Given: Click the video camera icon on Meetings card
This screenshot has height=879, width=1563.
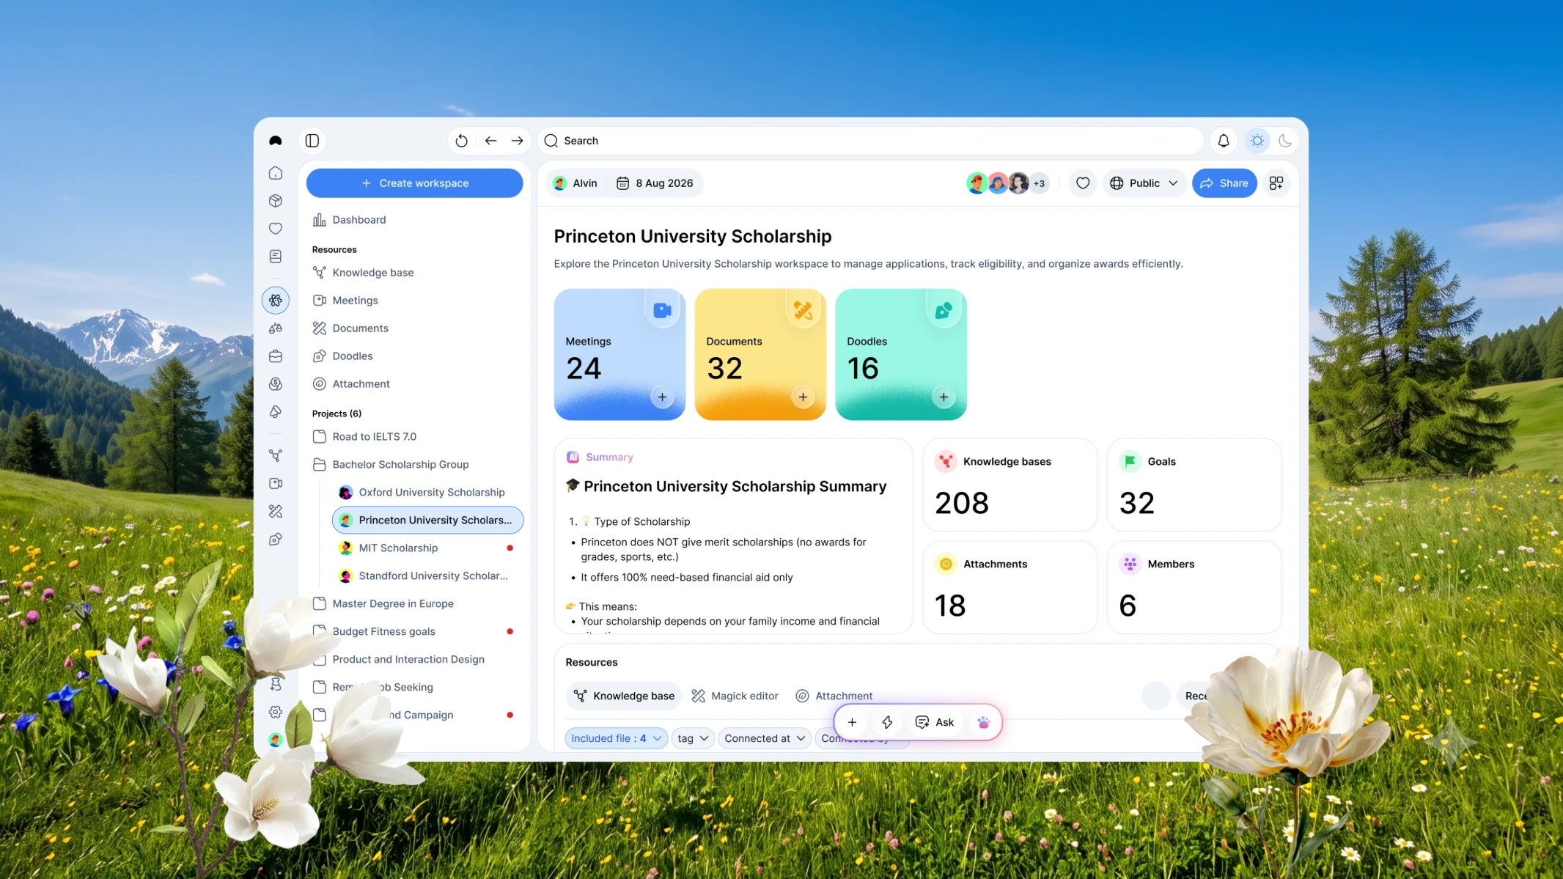Looking at the screenshot, I should pos(662,310).
